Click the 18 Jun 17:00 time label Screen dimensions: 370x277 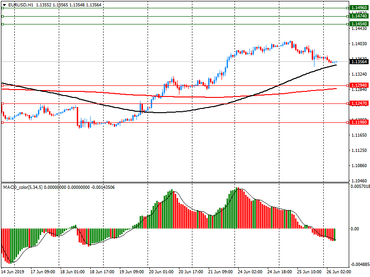tap(102, 271)
